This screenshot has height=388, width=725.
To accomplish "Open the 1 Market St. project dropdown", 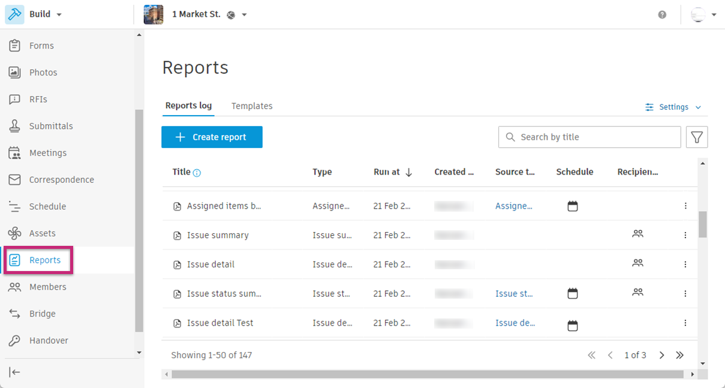I will click(x=244, y=14).
